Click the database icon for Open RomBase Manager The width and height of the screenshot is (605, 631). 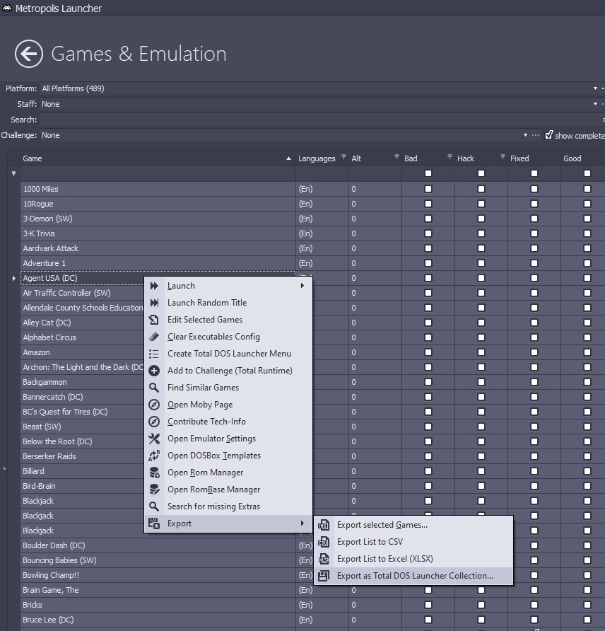tap(154, 490)
